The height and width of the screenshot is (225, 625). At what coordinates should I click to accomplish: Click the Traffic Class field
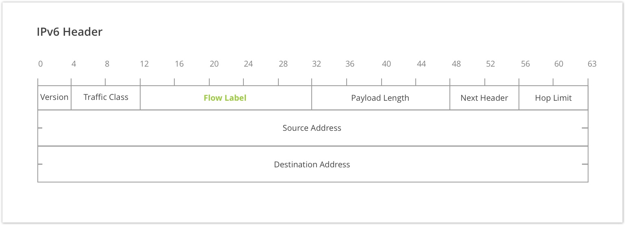[106, 97]
